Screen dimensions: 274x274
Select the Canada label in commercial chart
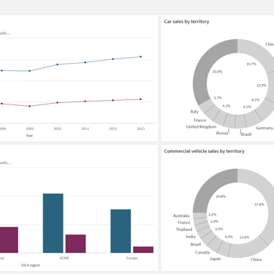click(202, 252)
